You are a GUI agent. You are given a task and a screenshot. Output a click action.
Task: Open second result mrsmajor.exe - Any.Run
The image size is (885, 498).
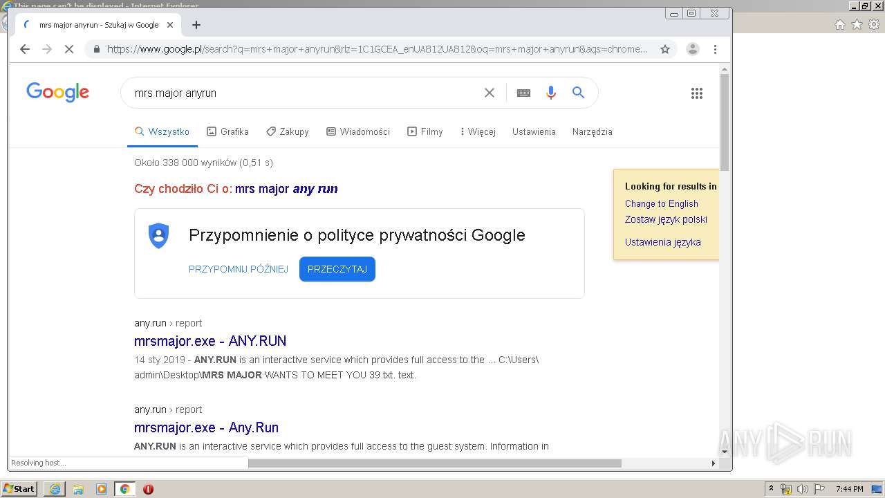[207, 427]
